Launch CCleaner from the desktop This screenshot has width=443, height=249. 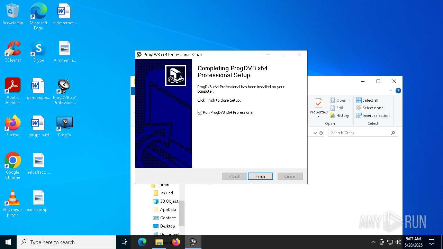tap(13, 52)
